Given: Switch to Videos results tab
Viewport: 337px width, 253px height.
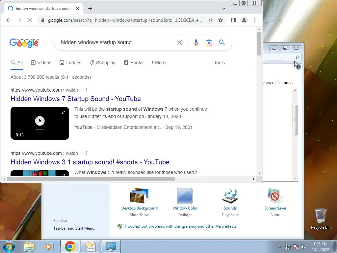Looking at the screenshot, I should (x=41, y=63).
